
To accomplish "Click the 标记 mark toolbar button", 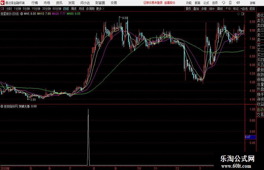I will point(236,9).
